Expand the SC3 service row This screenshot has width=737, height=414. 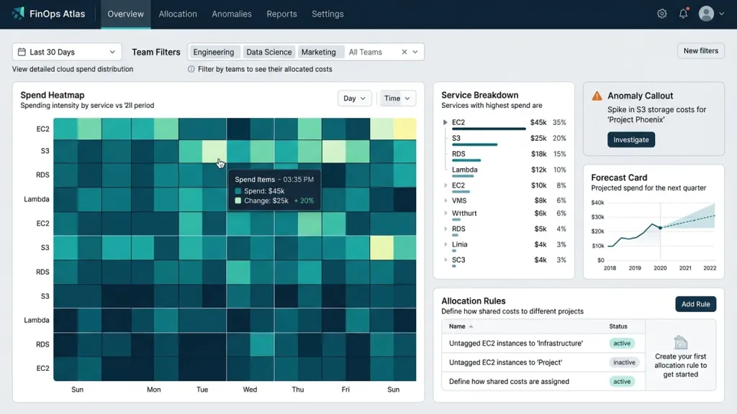click(x=446, y=259)
